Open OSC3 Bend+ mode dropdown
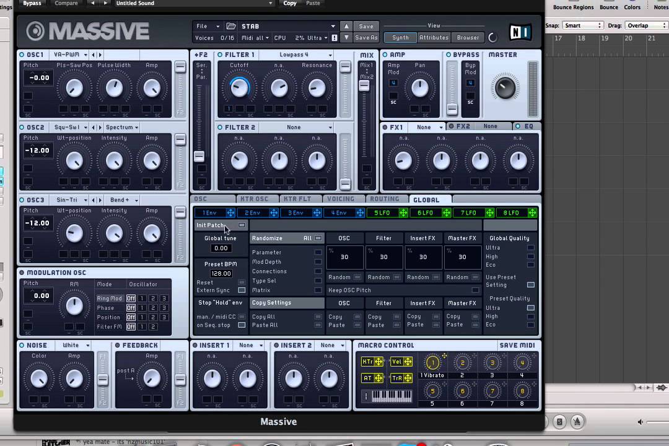The image size is (669, 446). [x=124, y=200]
